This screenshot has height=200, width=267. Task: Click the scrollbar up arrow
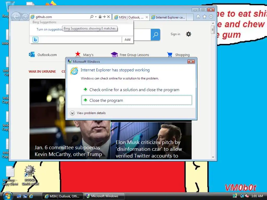(213, 23)
